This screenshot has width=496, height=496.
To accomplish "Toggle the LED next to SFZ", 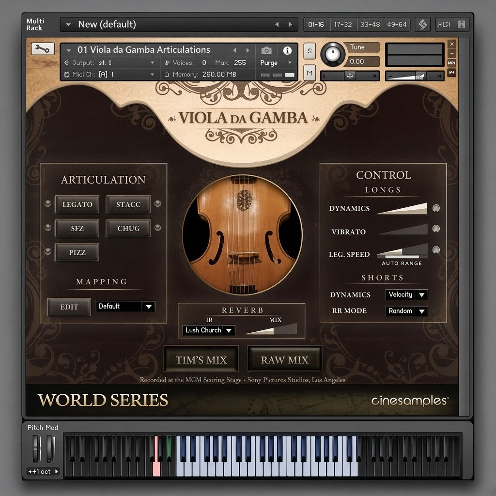I will pos(48,228).
